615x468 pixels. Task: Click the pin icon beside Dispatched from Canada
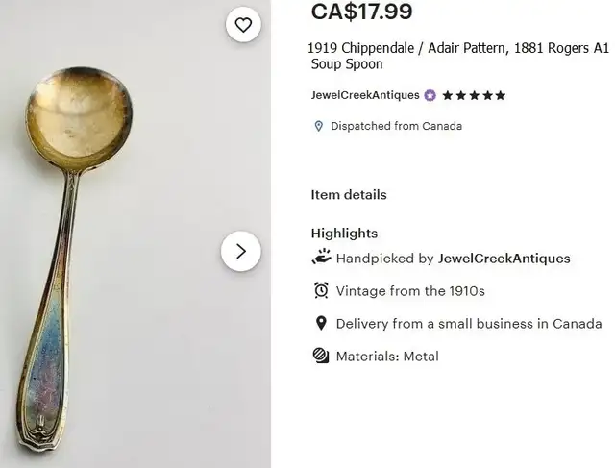tap(319, 126)
